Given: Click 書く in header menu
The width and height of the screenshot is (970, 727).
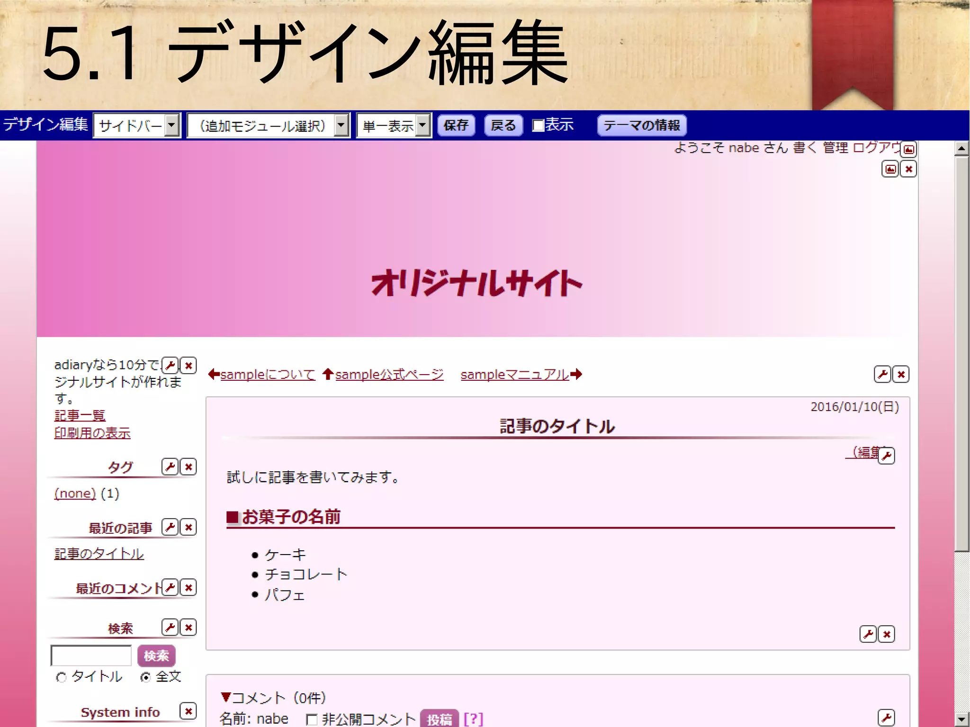Looking at the screenshot, I should click(805, 148).
